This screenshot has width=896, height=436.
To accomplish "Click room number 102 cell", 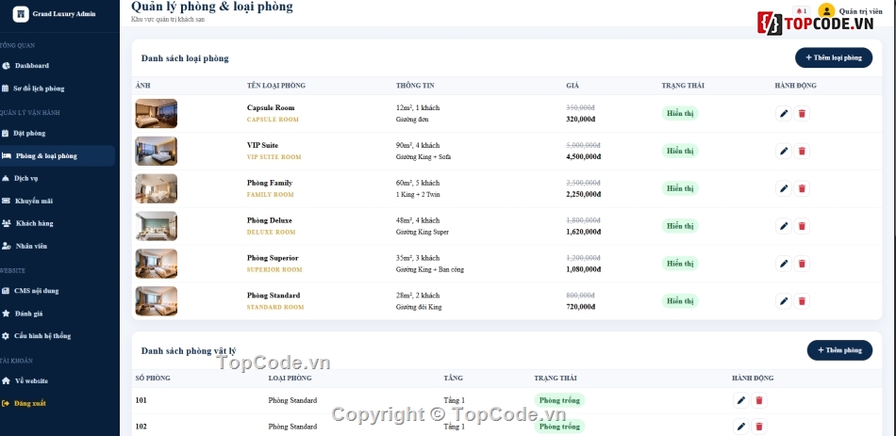I will (141, 427).
